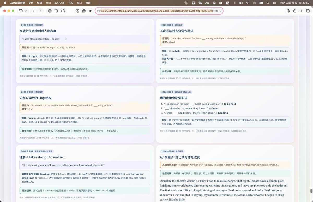The image size is (313, 202).
Task: Click the ChatGPT menu bar icon
Action: (x=186, y=3)
